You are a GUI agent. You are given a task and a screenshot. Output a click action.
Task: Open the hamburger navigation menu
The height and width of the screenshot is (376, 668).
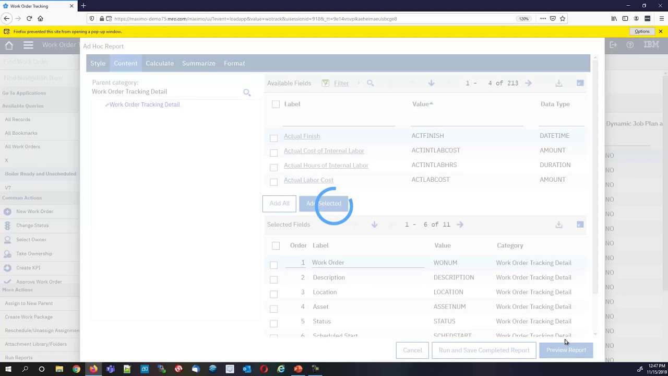(28, 45)
